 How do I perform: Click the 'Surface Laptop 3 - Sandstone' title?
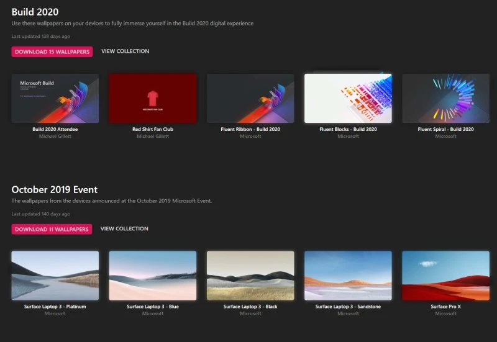click(348, 307)
